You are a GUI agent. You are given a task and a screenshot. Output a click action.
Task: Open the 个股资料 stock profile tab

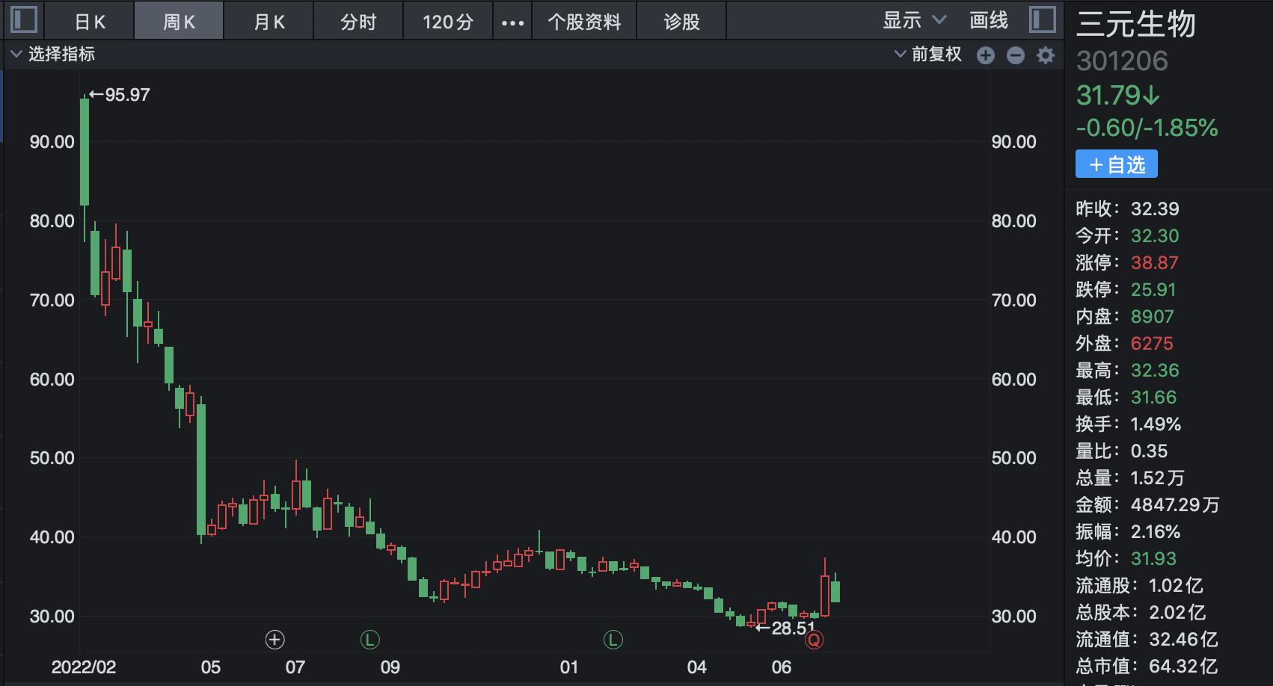tap(584, 21)
